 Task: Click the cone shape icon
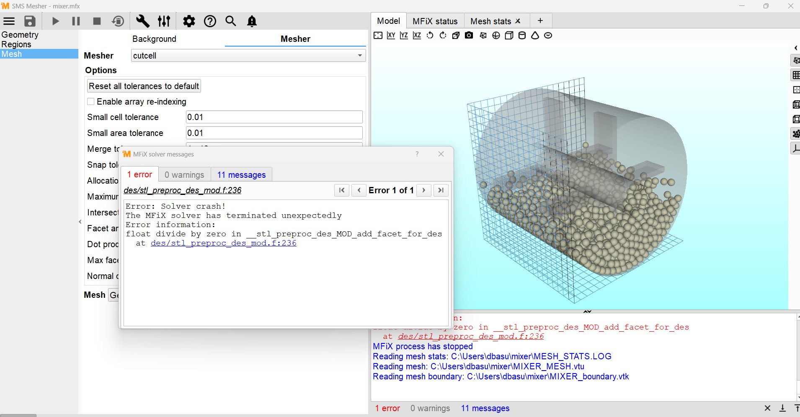[535, 36]
